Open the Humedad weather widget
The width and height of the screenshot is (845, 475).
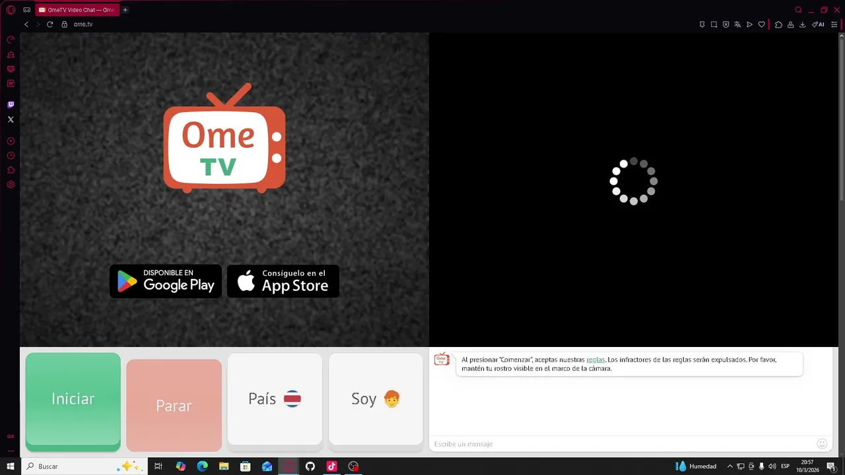coord(697,466)
